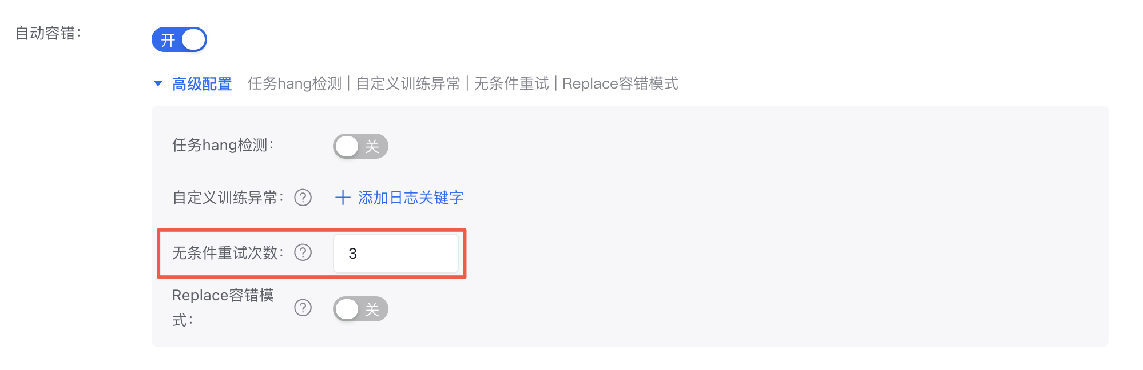1143x370 pixels.
Task: Open the help icon next to 自定义训练异常
Action: point(303,198)
